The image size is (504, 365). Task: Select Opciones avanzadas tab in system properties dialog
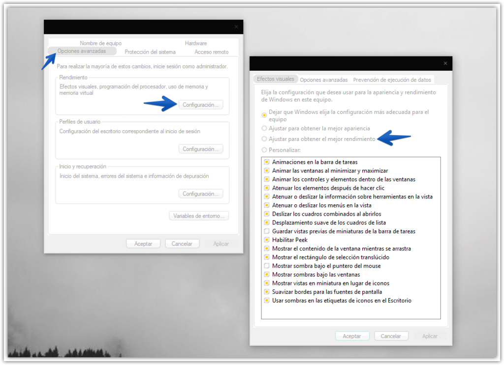coord(82,51)
